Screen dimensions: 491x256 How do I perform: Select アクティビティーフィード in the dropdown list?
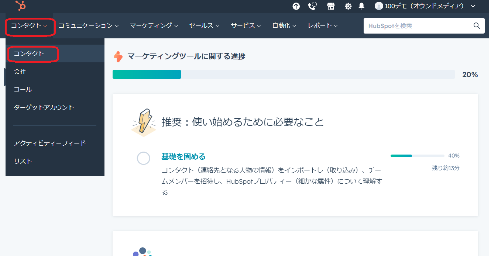tap(55, 143)
